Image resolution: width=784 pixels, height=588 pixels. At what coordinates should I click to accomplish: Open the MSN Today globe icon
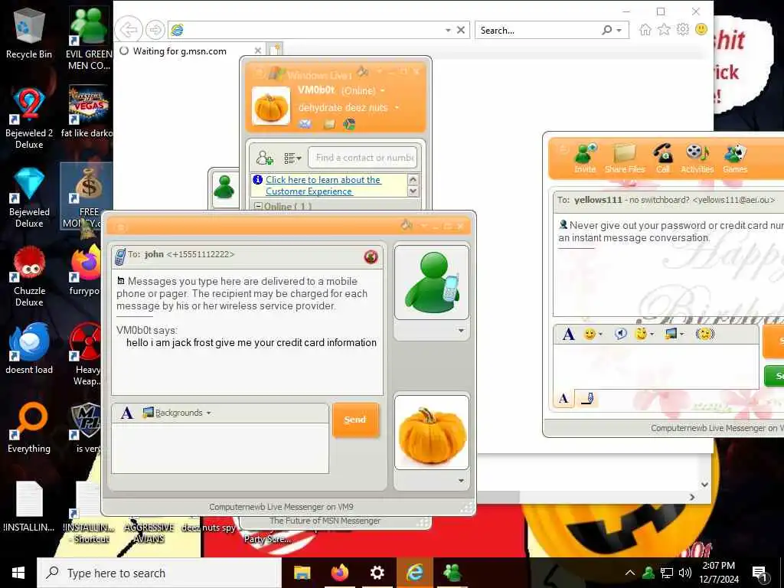click(349, 123)
